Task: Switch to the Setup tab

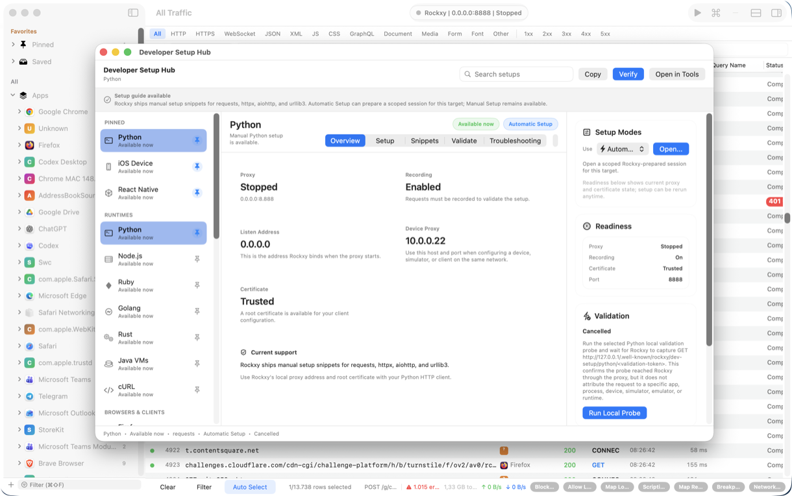Action: (x=385, y=141)
